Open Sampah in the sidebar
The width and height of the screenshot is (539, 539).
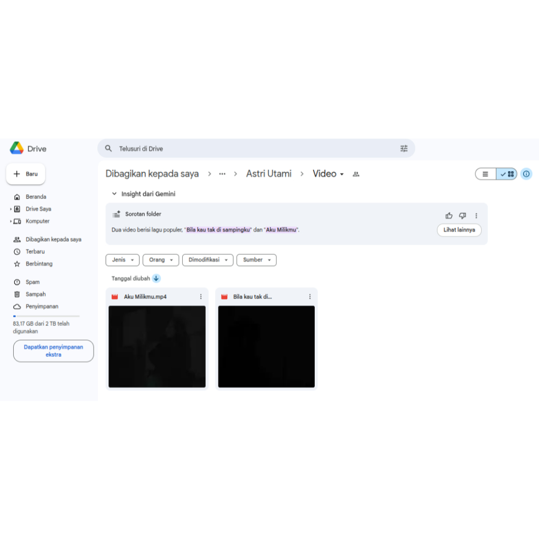[35, 294]
